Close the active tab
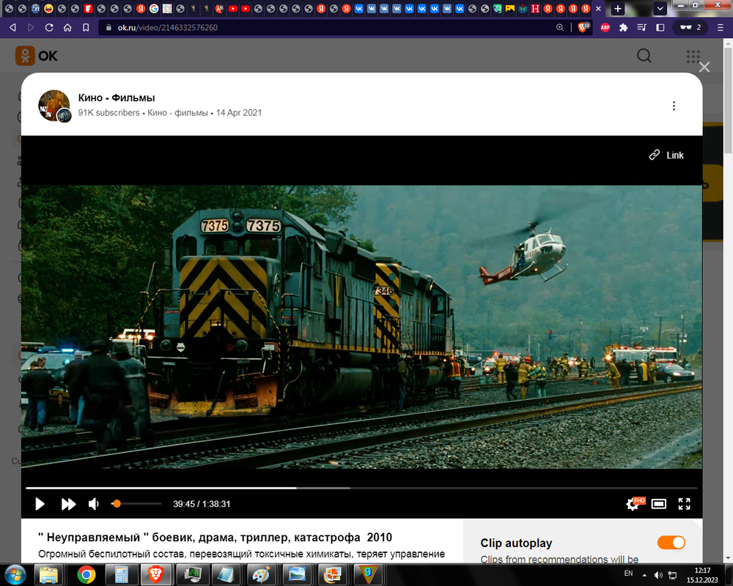733x586 pixels. (x=598, y=8)
